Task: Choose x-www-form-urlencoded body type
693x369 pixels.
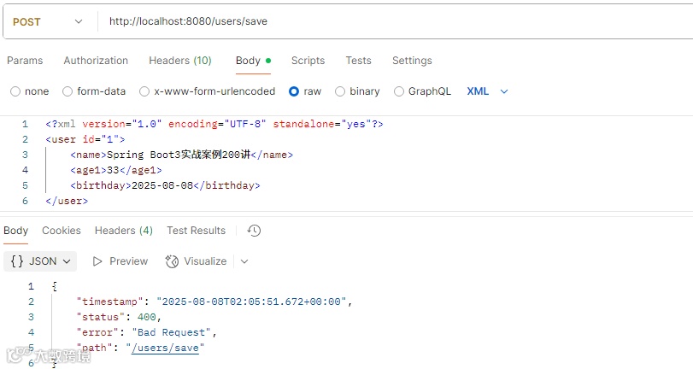Action: click(145, 91)
